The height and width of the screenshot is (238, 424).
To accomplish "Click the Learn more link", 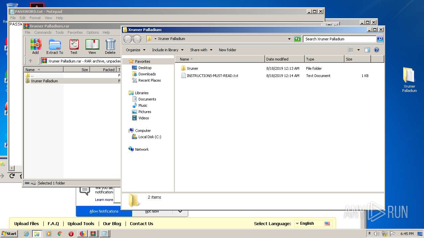I will [x=104, y=200].
